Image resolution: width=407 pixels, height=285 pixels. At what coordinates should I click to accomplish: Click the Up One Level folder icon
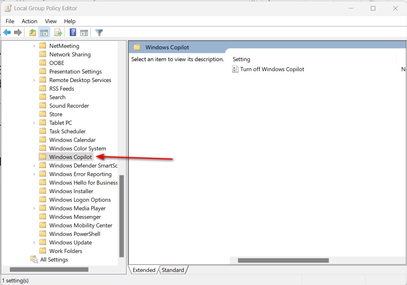[33, 33]
